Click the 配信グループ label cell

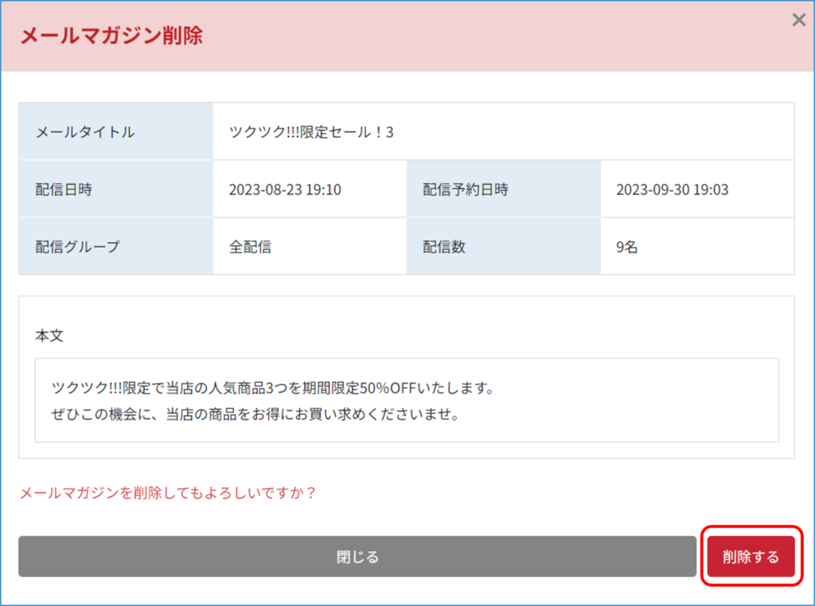(x=116, y=246)
